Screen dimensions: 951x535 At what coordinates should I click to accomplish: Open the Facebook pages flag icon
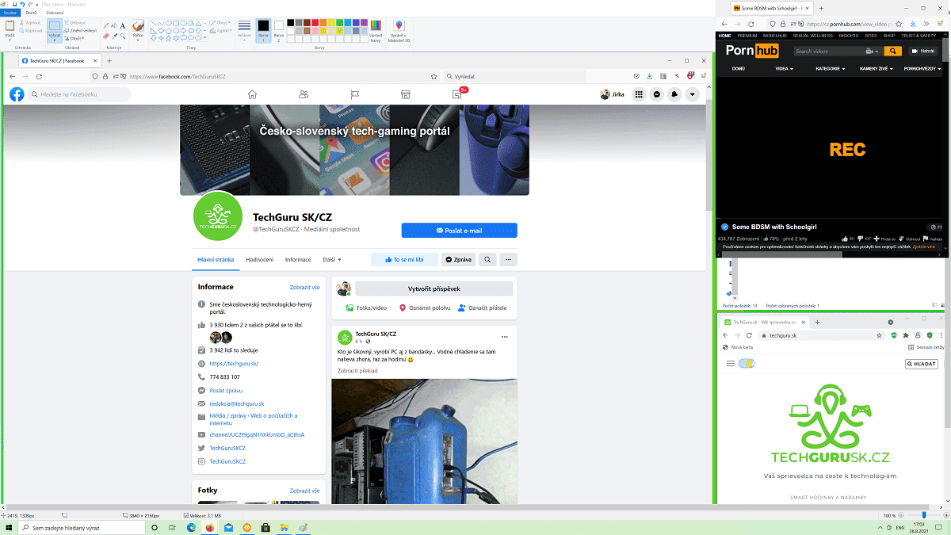click(x=354, y=94)
